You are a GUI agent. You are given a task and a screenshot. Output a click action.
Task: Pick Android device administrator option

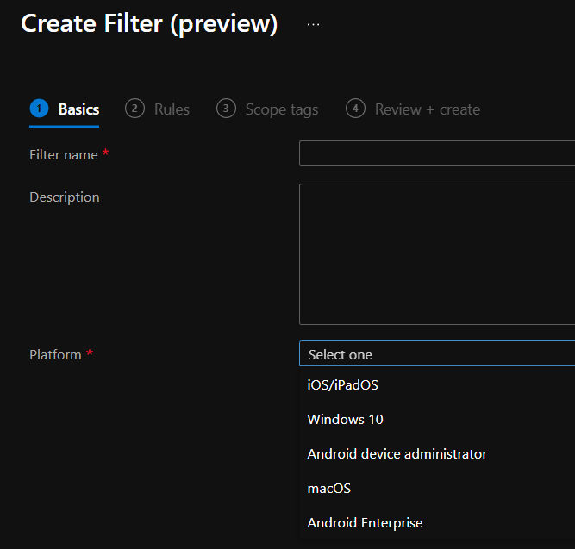tap(397, 454)
